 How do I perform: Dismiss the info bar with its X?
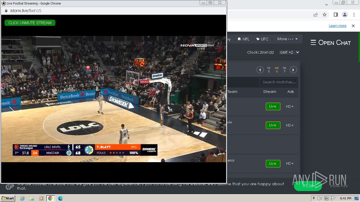[x=353, y=26]
